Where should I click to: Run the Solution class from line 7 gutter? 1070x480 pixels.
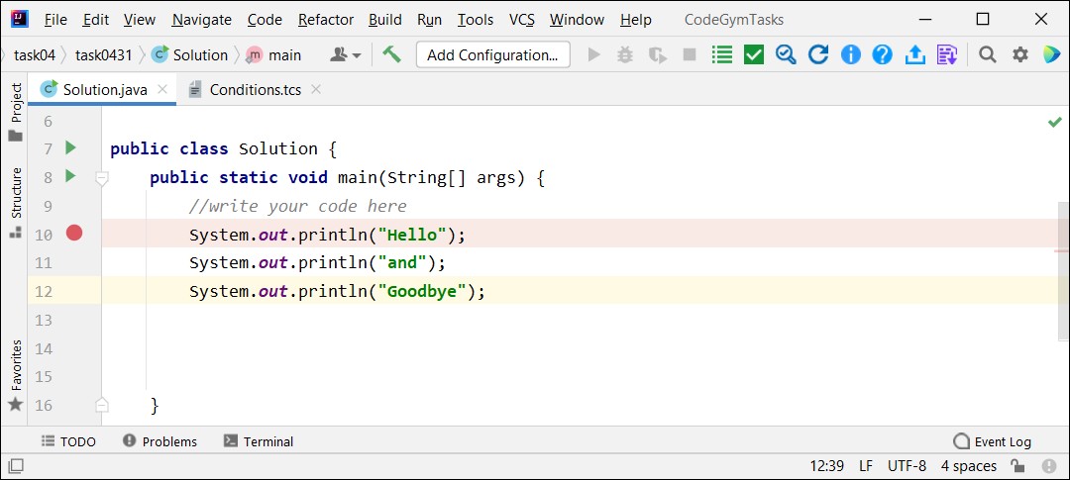click(70, 147)
